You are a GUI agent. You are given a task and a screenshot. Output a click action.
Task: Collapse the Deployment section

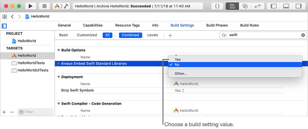point(59,77)
